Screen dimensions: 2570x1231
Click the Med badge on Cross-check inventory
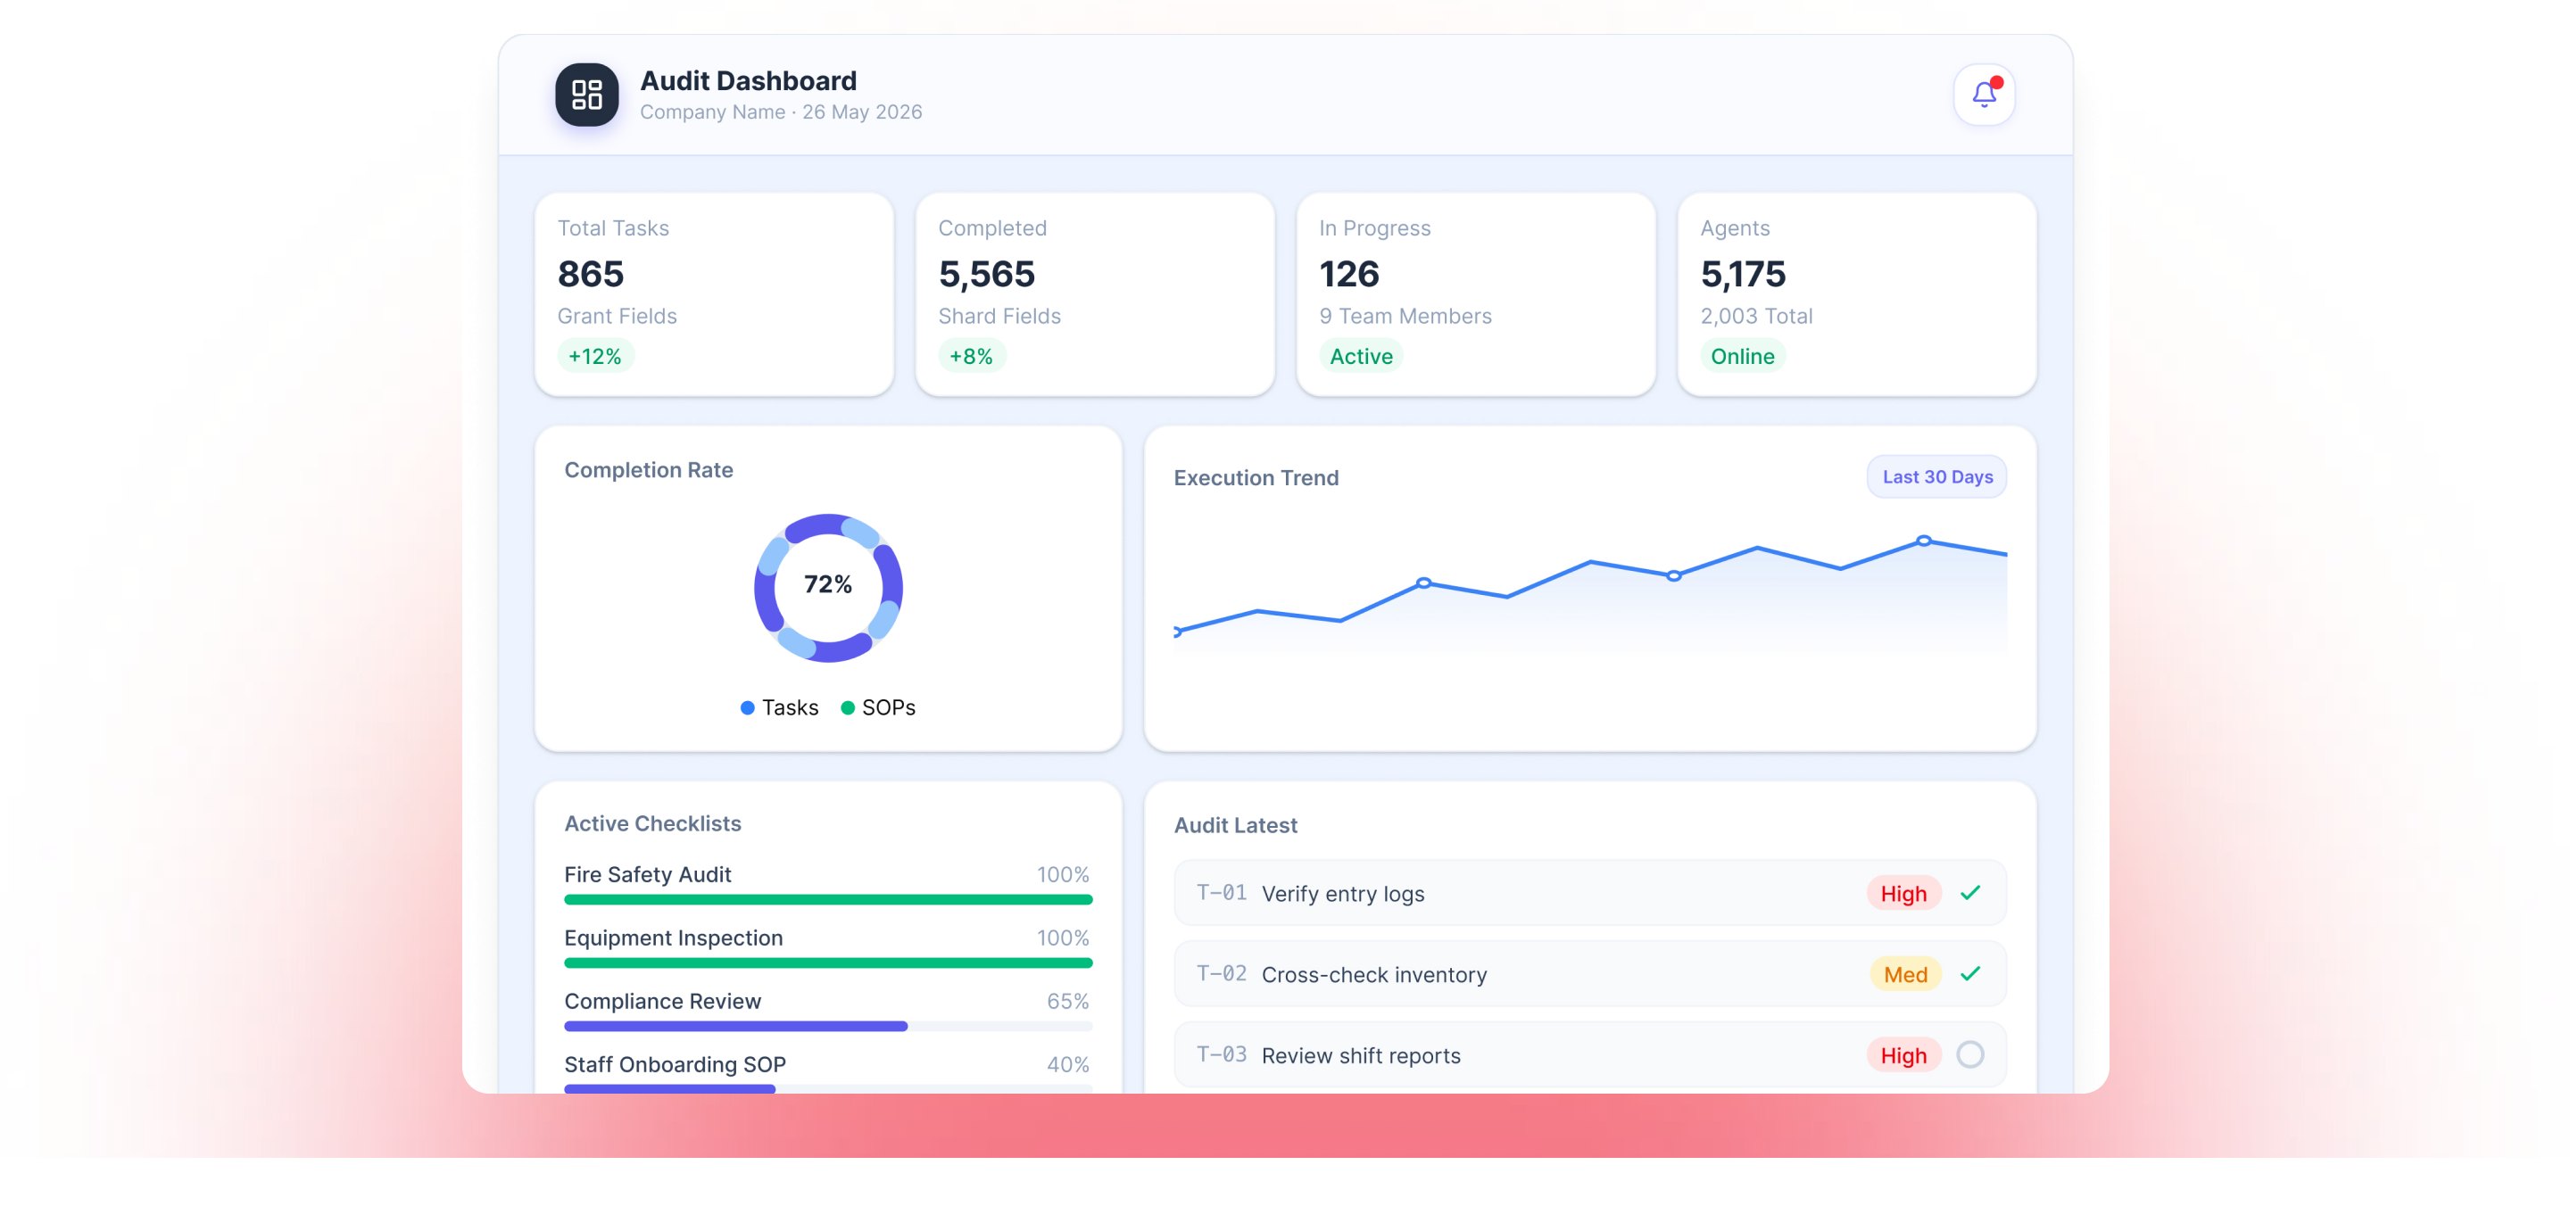1904,975
